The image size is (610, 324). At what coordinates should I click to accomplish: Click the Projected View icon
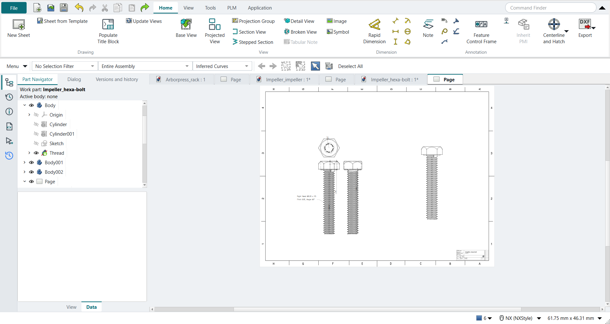215,24
